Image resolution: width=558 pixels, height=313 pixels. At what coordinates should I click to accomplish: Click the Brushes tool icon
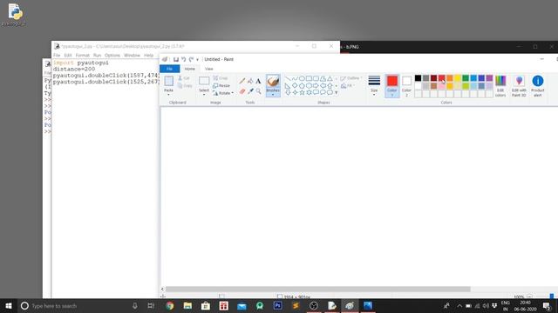(x=273, y=81)
